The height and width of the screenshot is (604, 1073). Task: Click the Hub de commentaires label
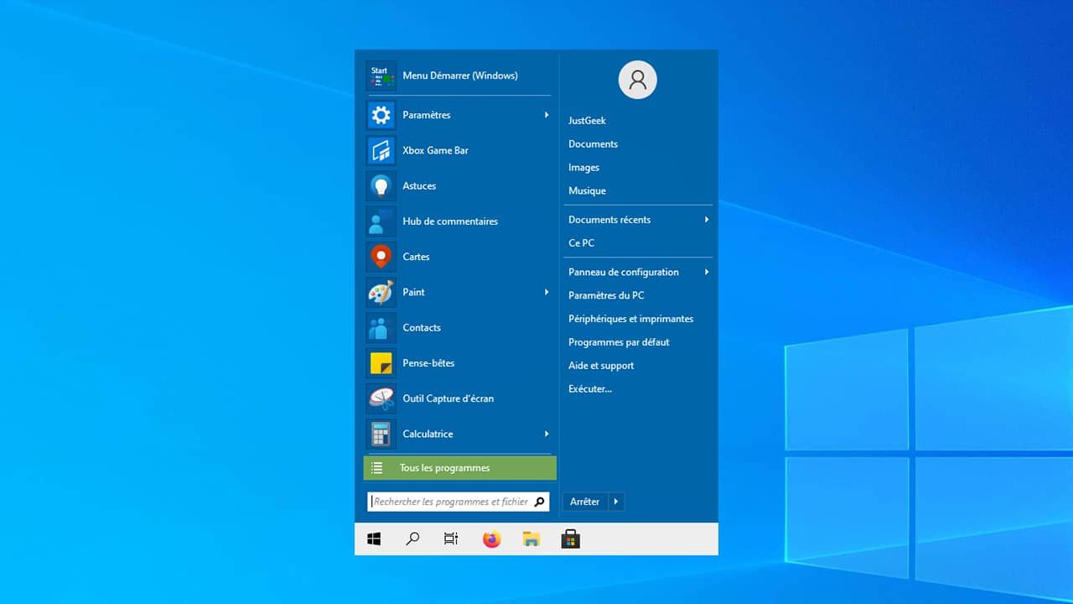[x=450, y=221]
